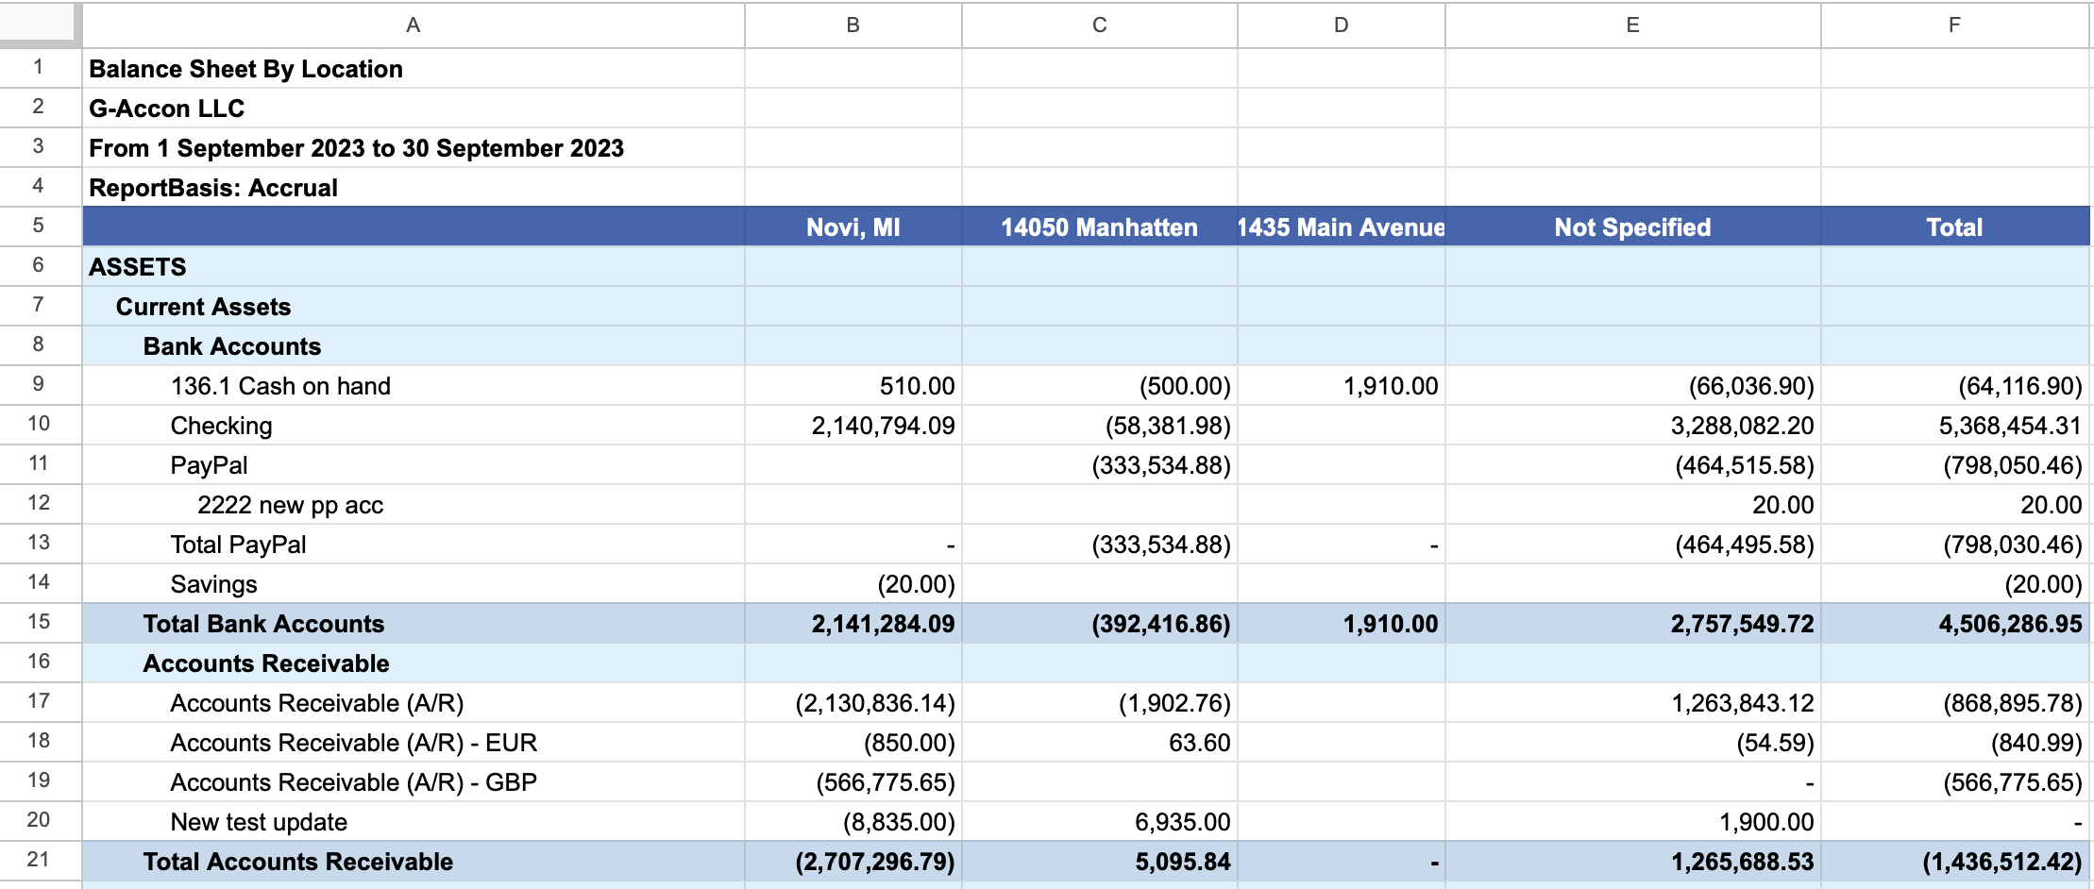Click the 'PayPal' label cell in row 11
This screenshot has height=889, width=2094.
click(413, 465)
